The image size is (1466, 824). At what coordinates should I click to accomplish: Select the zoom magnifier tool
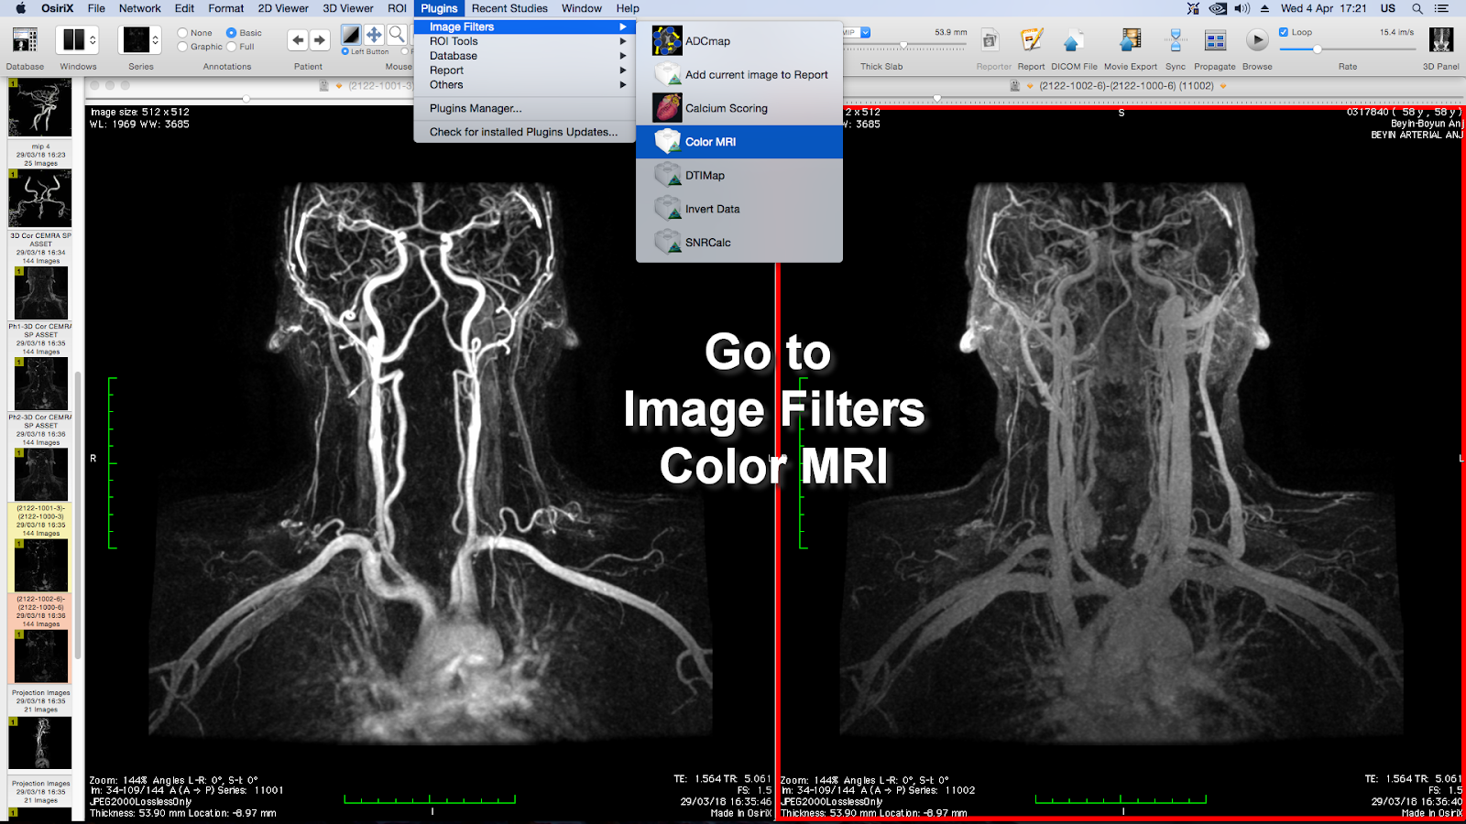398,35
